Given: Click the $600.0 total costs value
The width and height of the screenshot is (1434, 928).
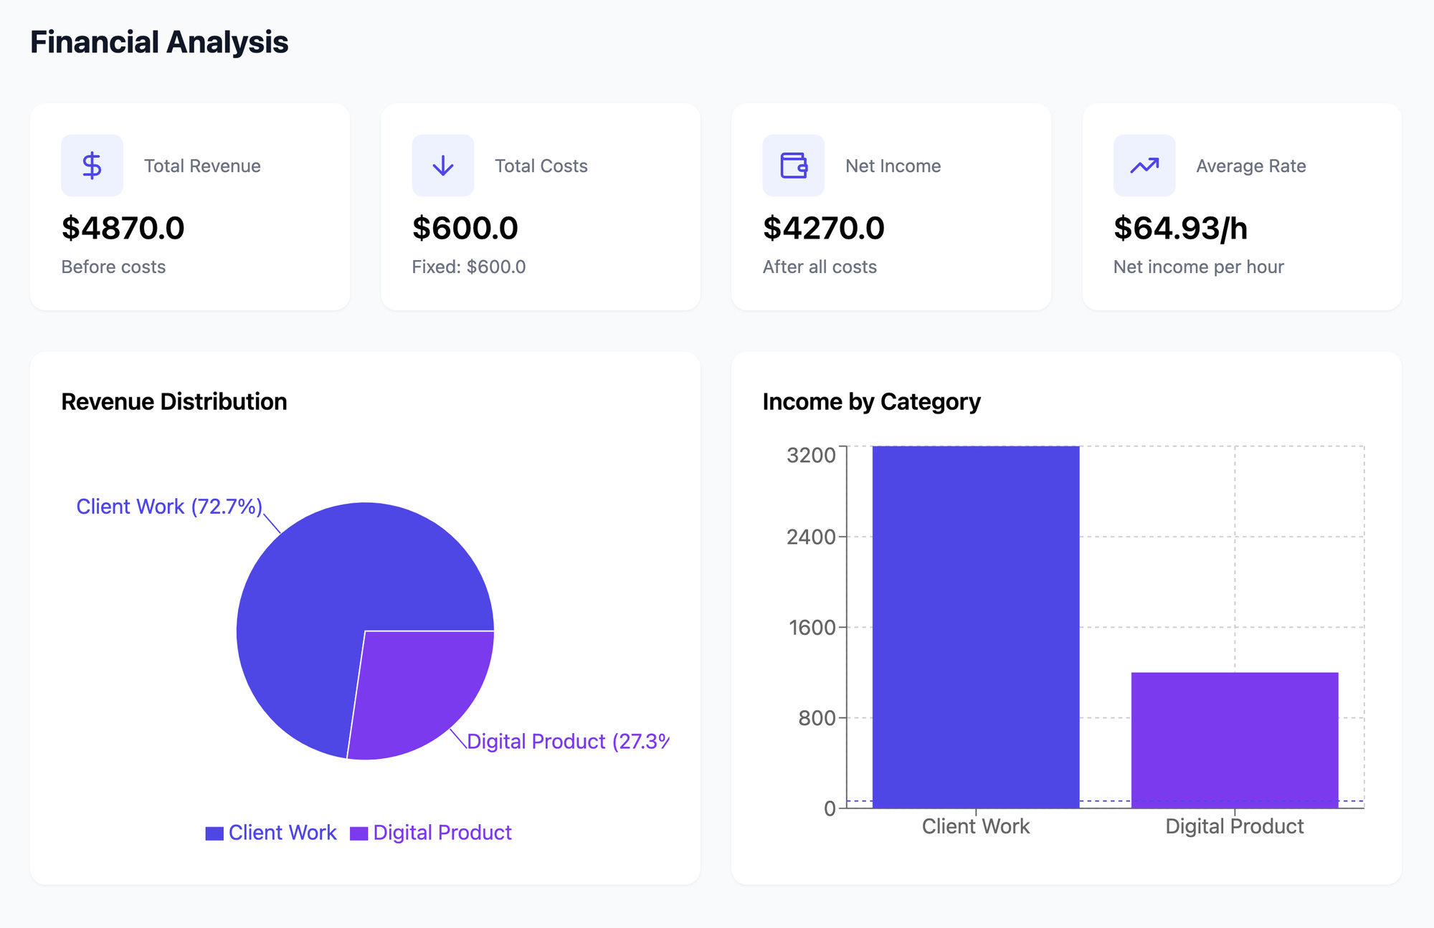Looking at the screenshot, I should coord(465,228).
